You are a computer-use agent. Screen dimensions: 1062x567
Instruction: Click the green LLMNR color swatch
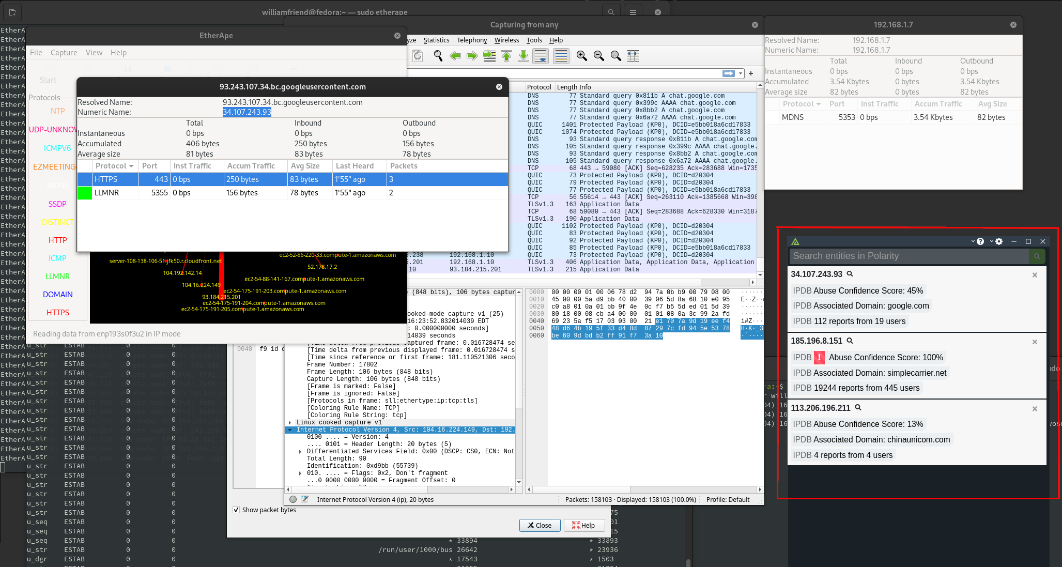pyautogui.click(x=84, y=193)
